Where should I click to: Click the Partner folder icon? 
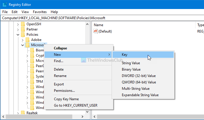[x=23, y=29]
